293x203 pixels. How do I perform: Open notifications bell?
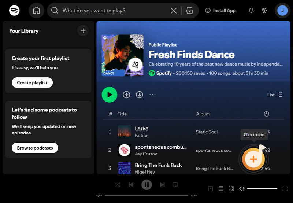[251, 11]
